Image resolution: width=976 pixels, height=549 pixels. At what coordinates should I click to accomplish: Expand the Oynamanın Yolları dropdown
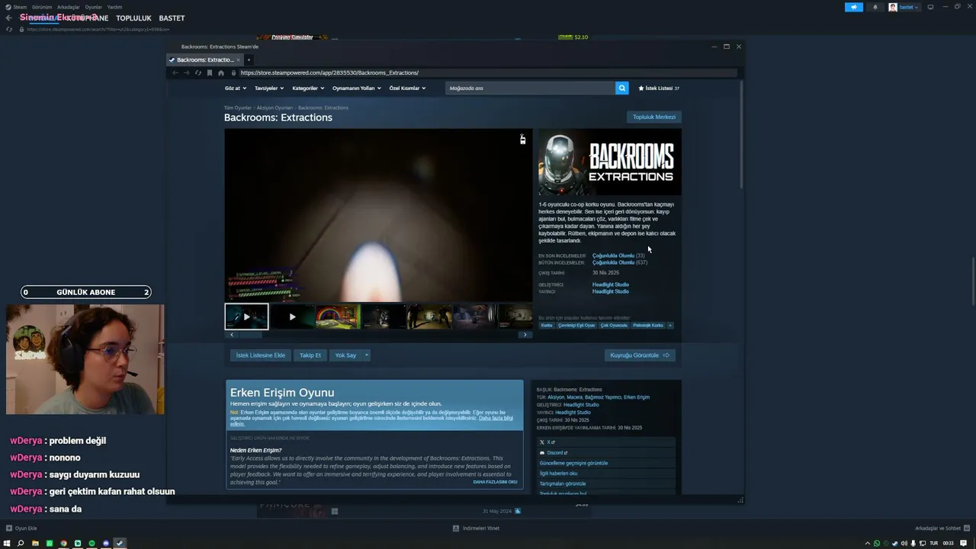pyautogui.click(x=356, y=88)
